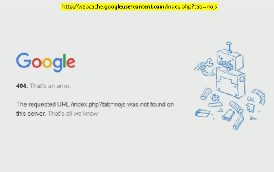
Task: Click the Google logo
Action: click(46, 62)
